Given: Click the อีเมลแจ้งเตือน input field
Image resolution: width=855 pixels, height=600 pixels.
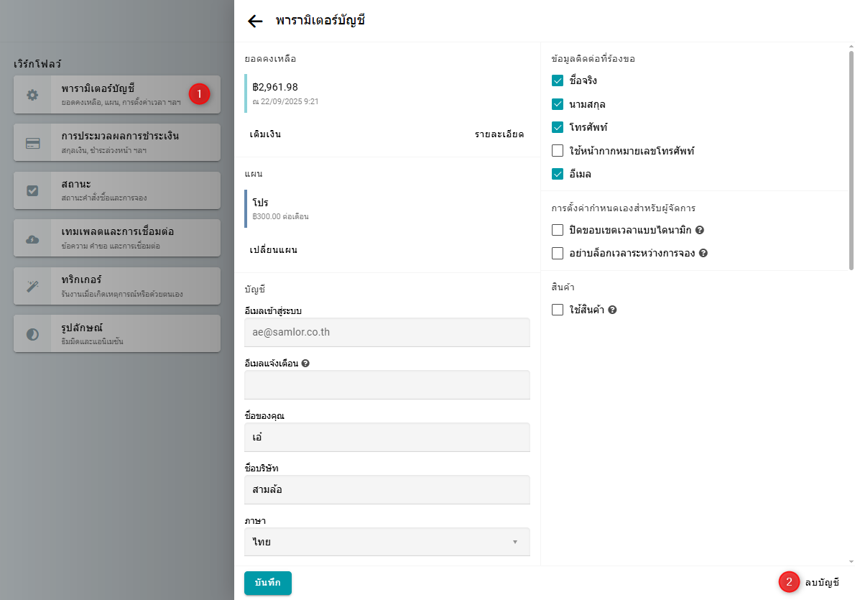Looking at the screenshot, I should (387, 385).
